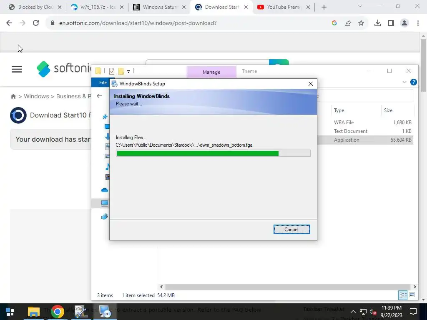The image size is (427, 320).
Task: Open File Explorer from the taskbar
Action: point(34,312)
